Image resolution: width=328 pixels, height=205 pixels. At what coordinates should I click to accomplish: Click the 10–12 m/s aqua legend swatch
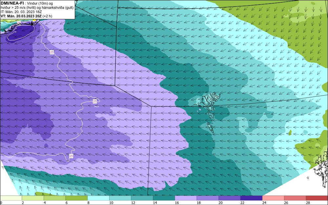pyautogui.click(x=120, y=198)
